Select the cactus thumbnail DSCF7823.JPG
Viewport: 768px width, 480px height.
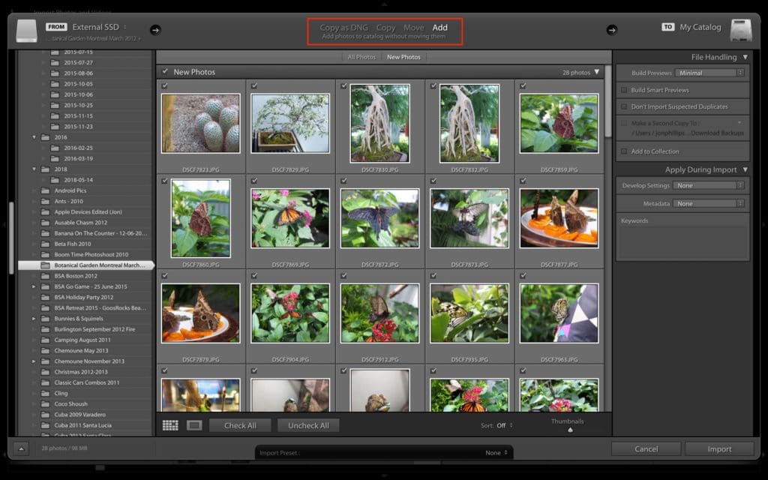tap(201, 124)
